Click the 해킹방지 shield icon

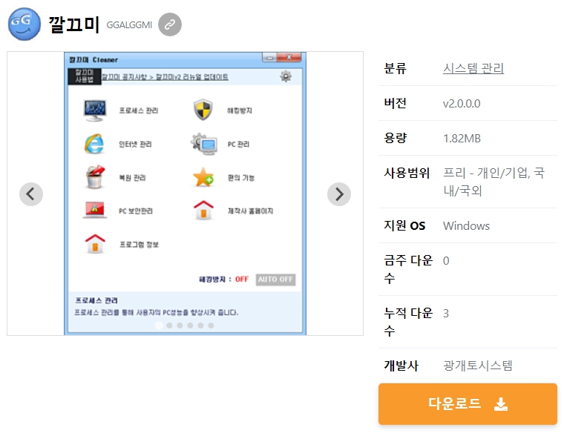point(203,109)
